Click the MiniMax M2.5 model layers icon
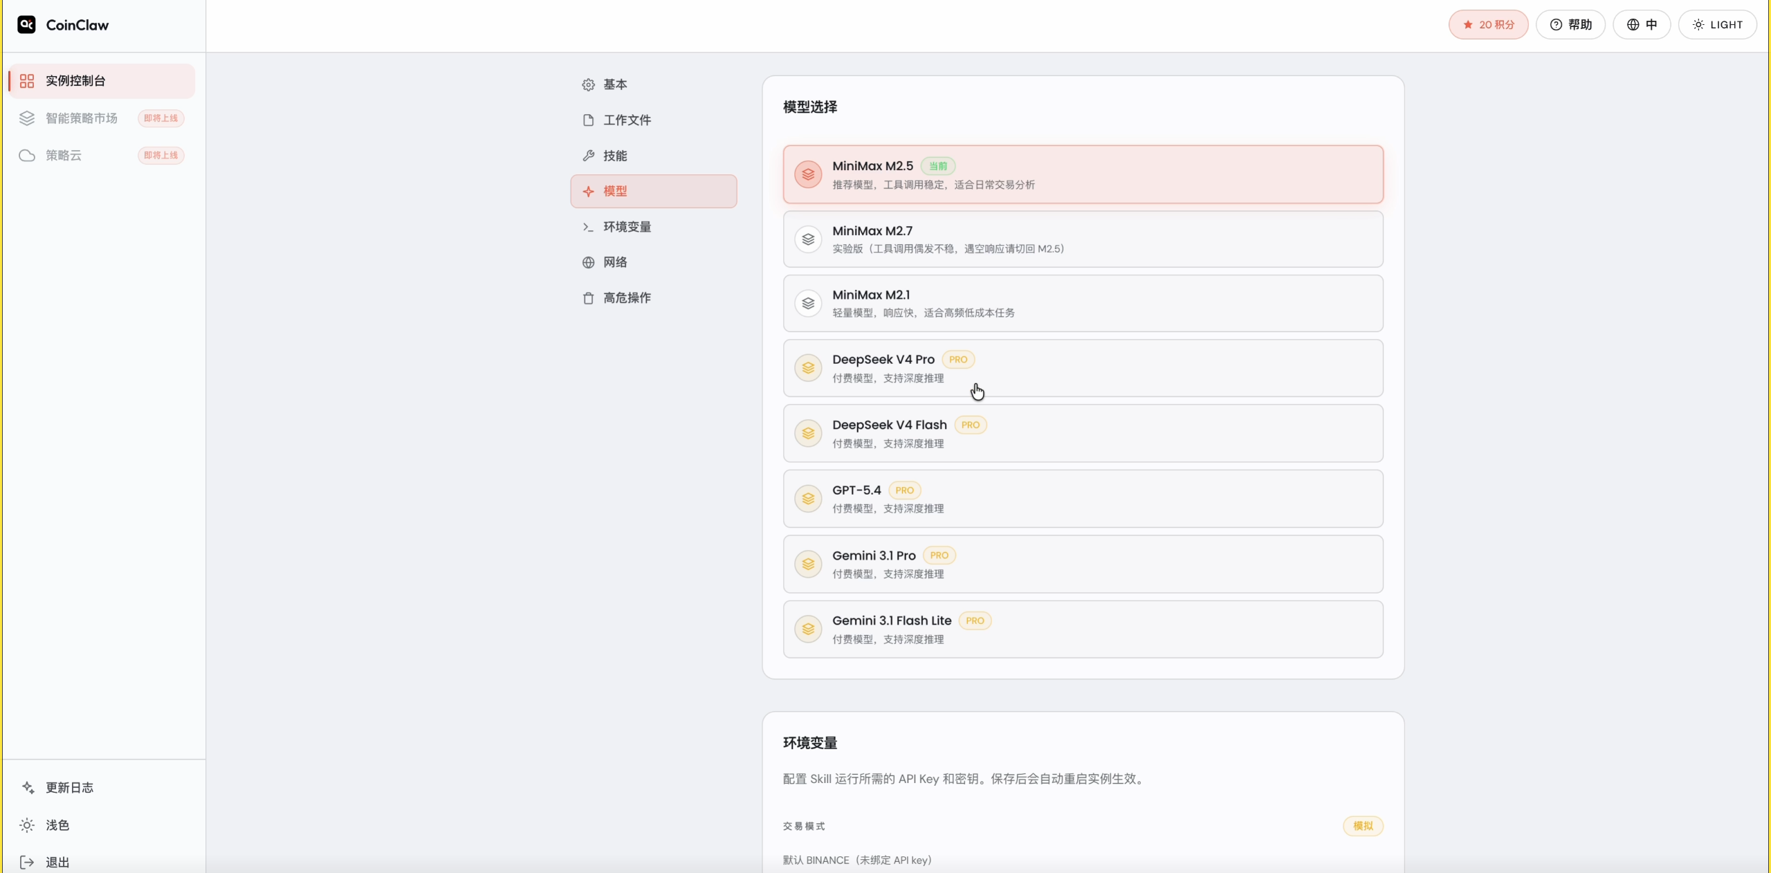1771x873 pixels. [x=808, y=174]
